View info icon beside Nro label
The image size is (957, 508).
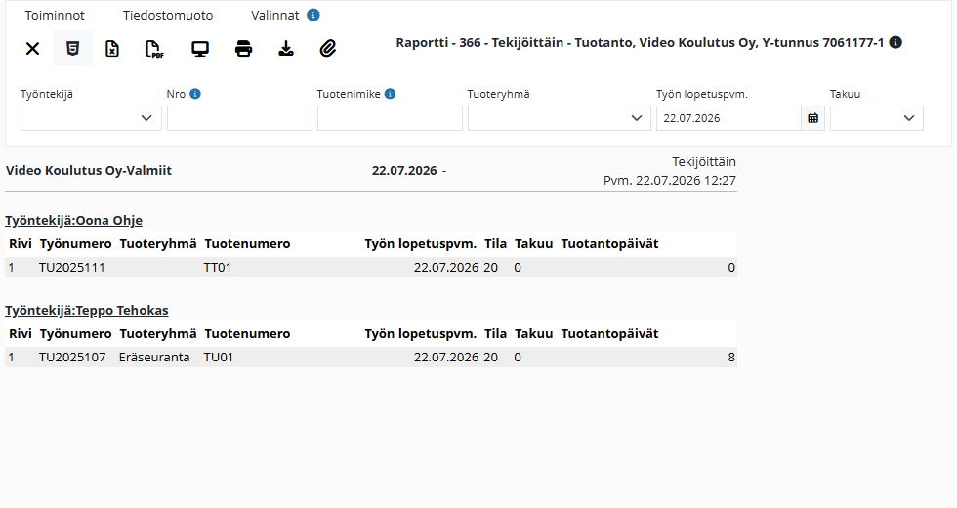(195, 94)
